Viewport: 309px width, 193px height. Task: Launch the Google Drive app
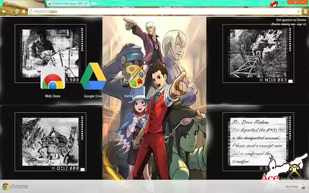[x=93, y=76]
